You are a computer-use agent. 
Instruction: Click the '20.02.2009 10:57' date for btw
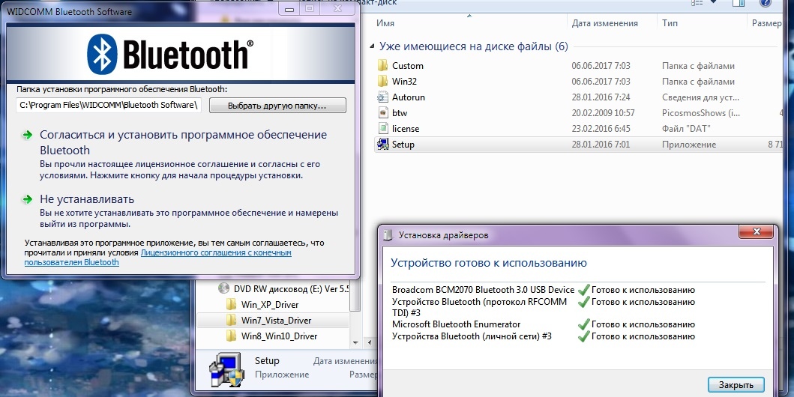tap(603, 113)
